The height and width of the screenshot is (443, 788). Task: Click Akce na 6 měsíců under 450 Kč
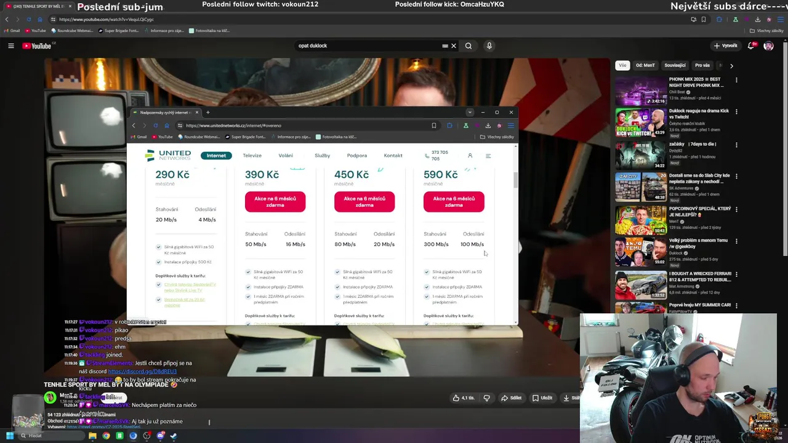coord(364,202)
